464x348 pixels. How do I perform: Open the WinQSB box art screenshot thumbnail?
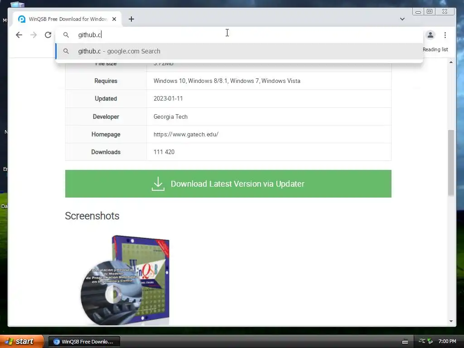[x=125, y=280]
